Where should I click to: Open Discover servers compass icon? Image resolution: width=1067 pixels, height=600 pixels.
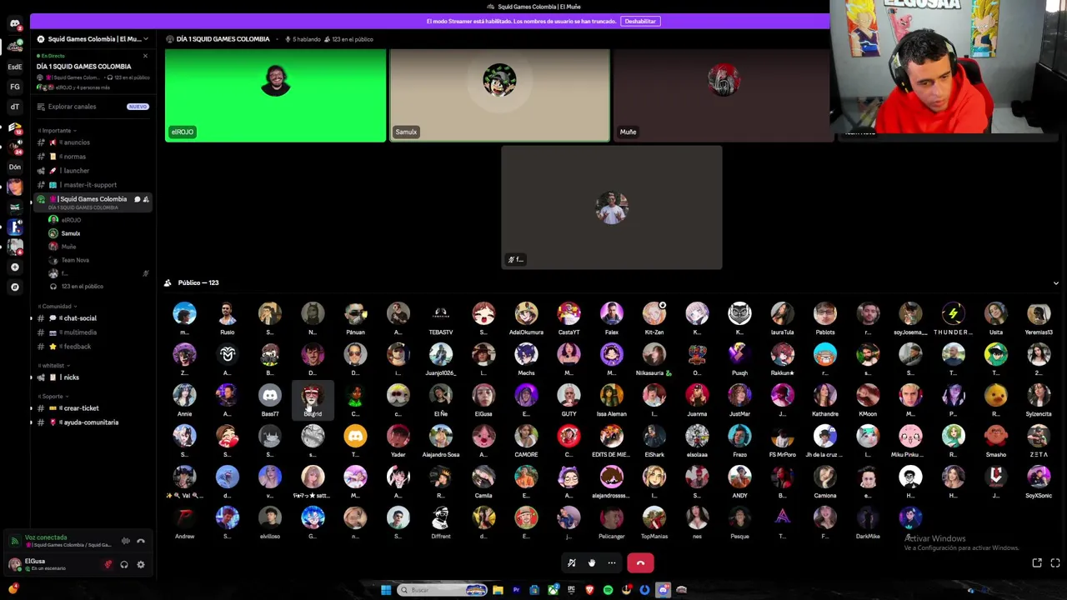14,287
